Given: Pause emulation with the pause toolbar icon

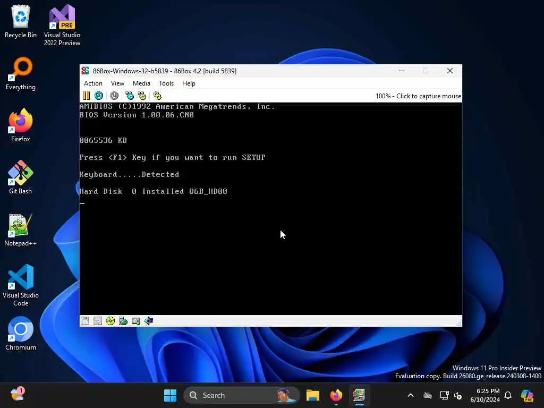Looking at the screenshot, I should point(87,96).
